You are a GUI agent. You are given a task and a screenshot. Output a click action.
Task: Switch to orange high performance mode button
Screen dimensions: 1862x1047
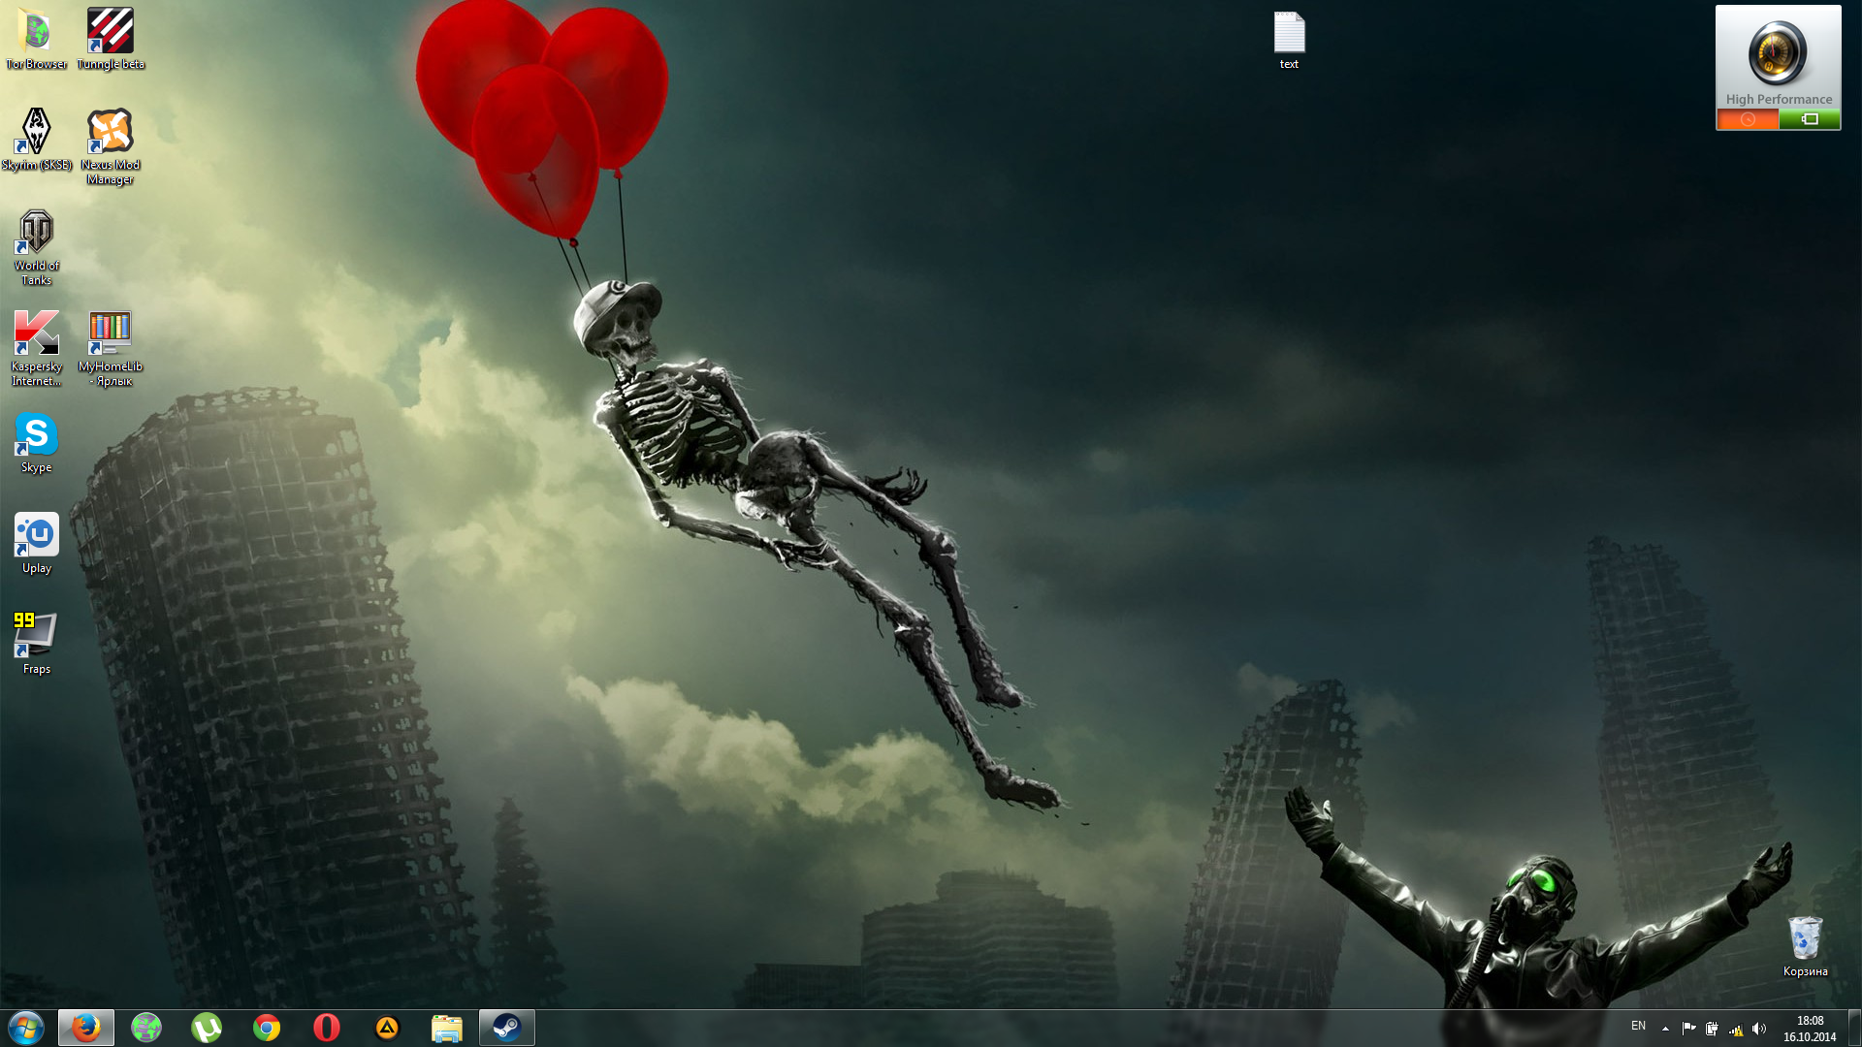tap(1748, 119)
